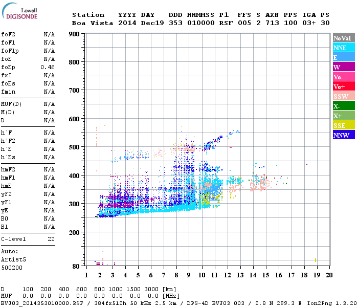Select the NNE cyan legend swatch
358x307 pixels.
point(344,47)
